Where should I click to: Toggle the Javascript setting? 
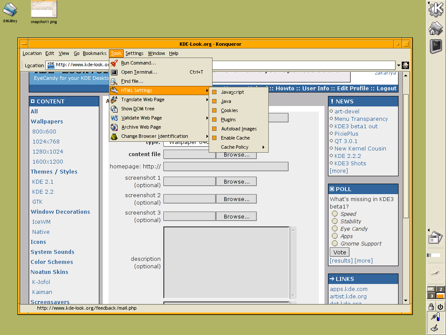click(214, 92)
